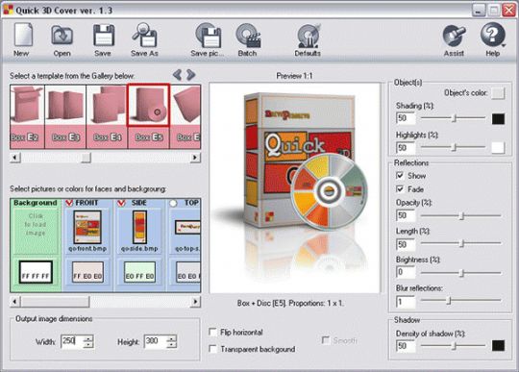Click faces panel scrollbar left arrow

(14, 302)
